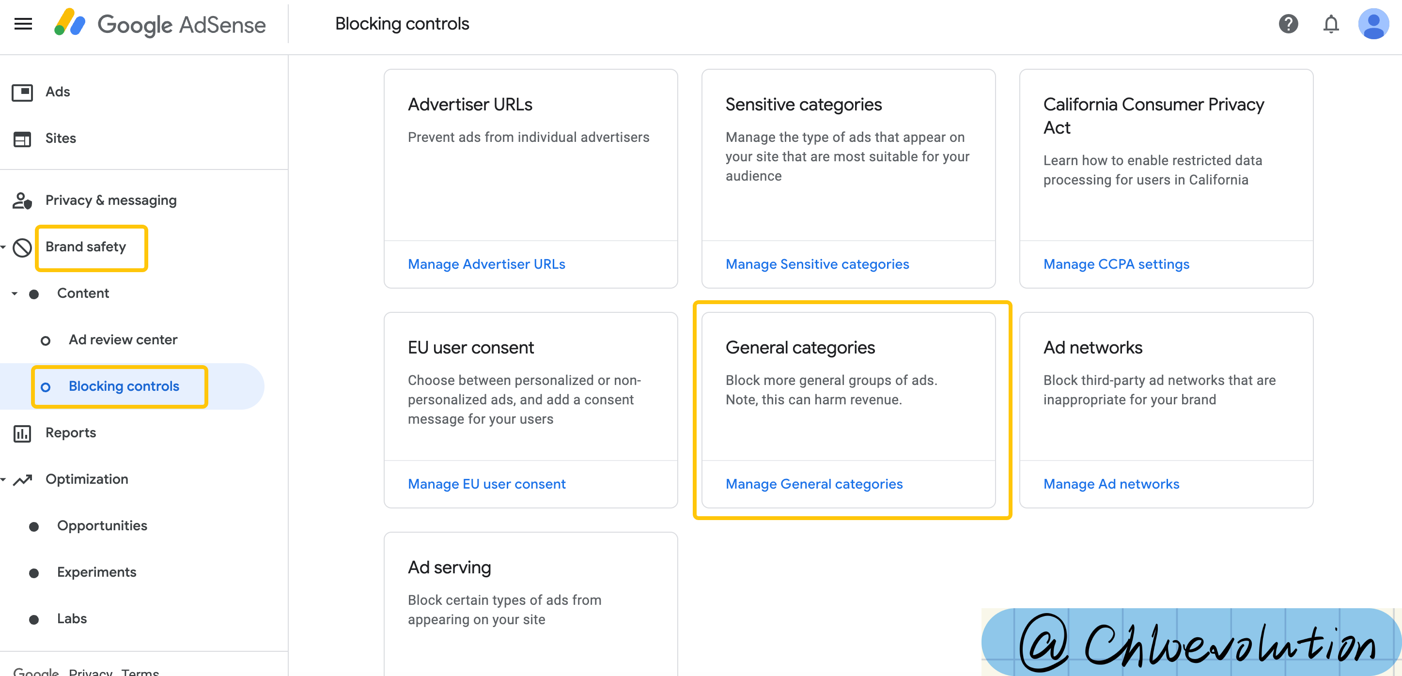Open Ads in the sidebar
The width and height of the screenshot is (1402, 676).
[x=58, y=92]
